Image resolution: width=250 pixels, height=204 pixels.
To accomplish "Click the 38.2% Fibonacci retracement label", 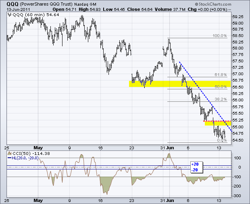I will coord(221,99).
